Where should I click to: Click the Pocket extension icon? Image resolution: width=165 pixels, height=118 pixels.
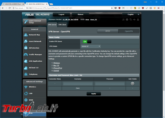(x=115, y=8)
